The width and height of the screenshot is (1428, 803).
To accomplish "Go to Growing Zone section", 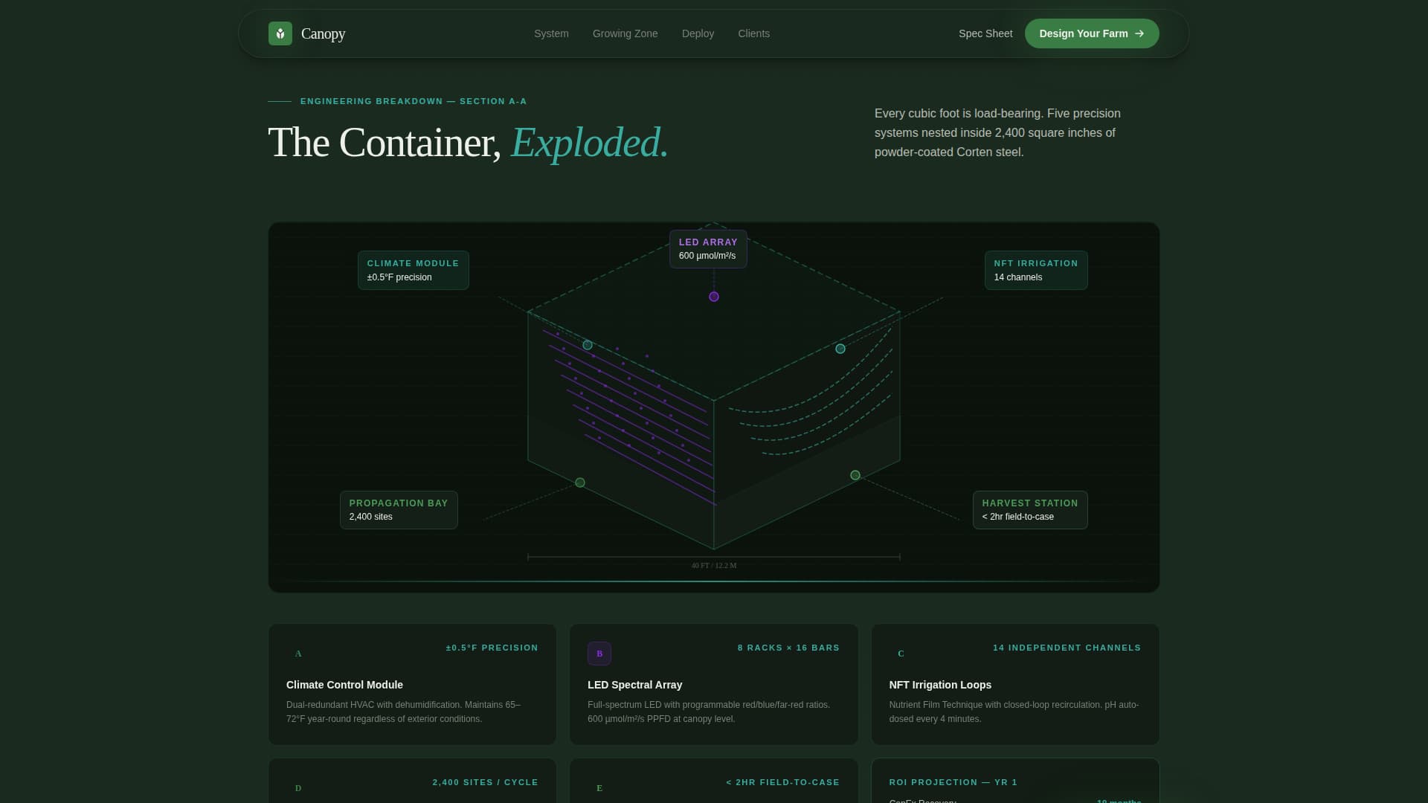I will tap(625, 33).
